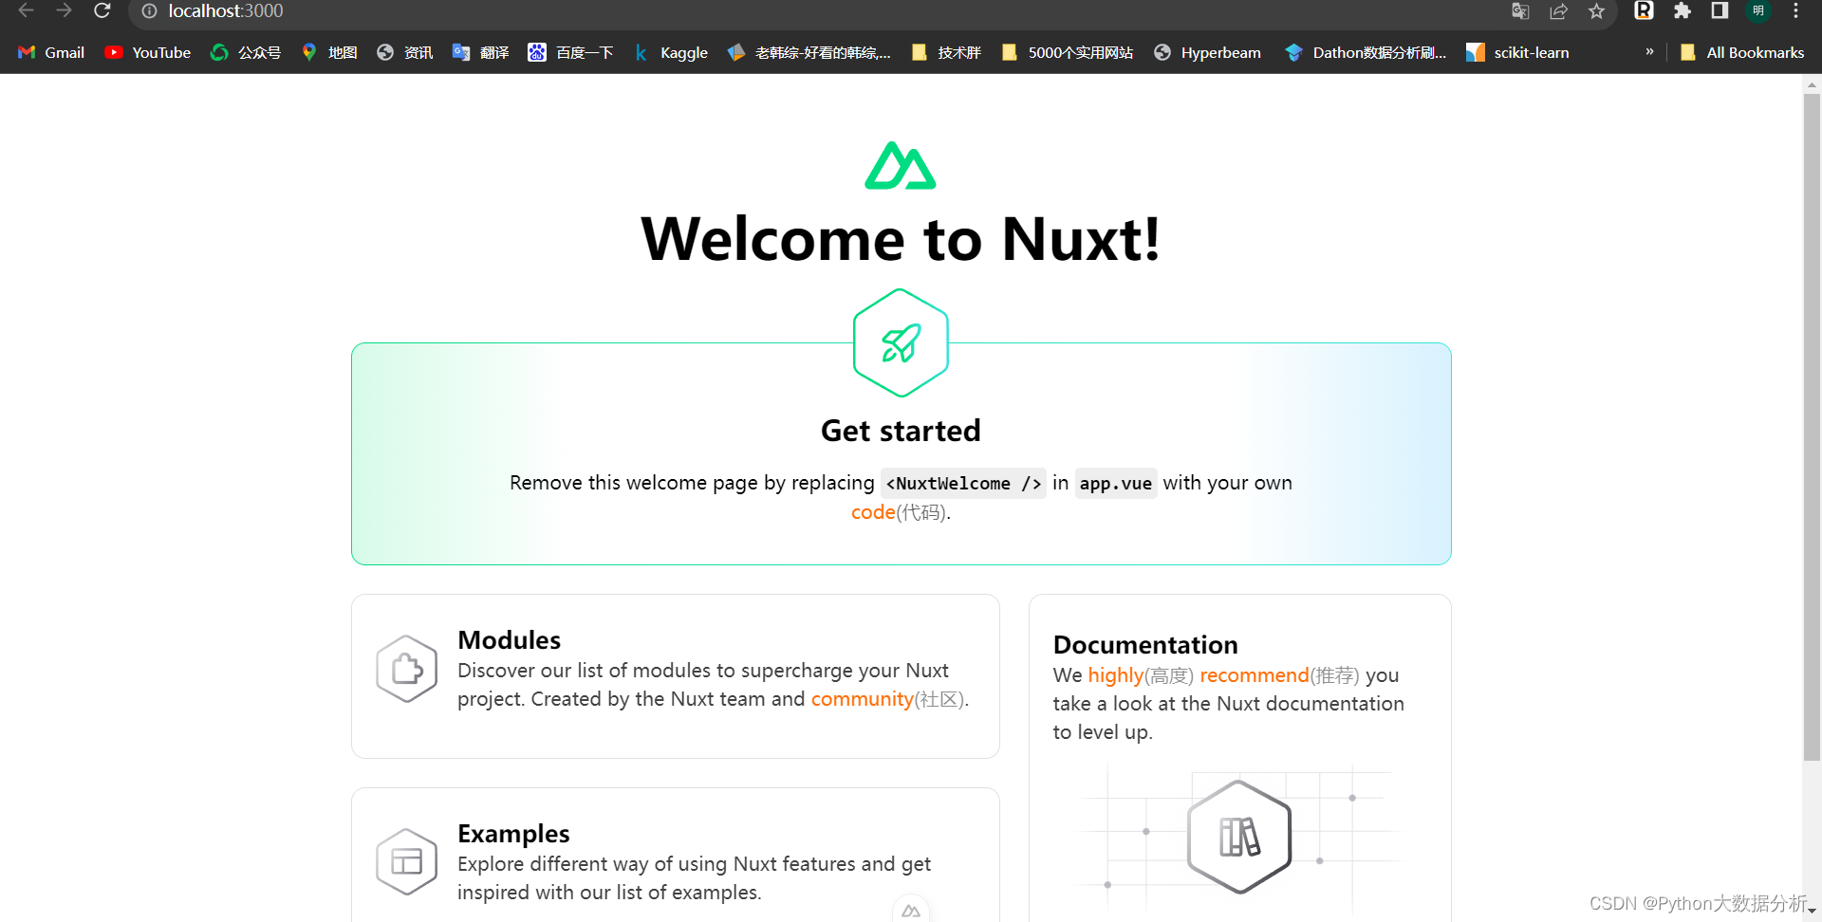Click the <NuxtWelcome /> code snippet
The image size is (1822, 922).
(x=963, y=484)
